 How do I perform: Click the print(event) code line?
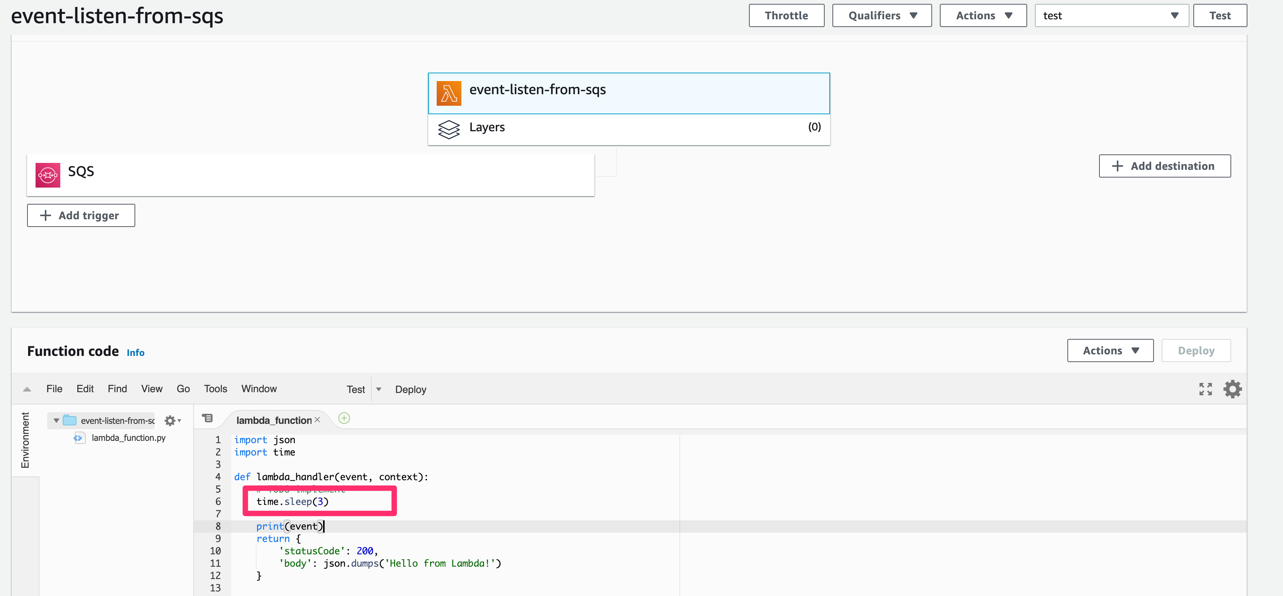[290, 527]
